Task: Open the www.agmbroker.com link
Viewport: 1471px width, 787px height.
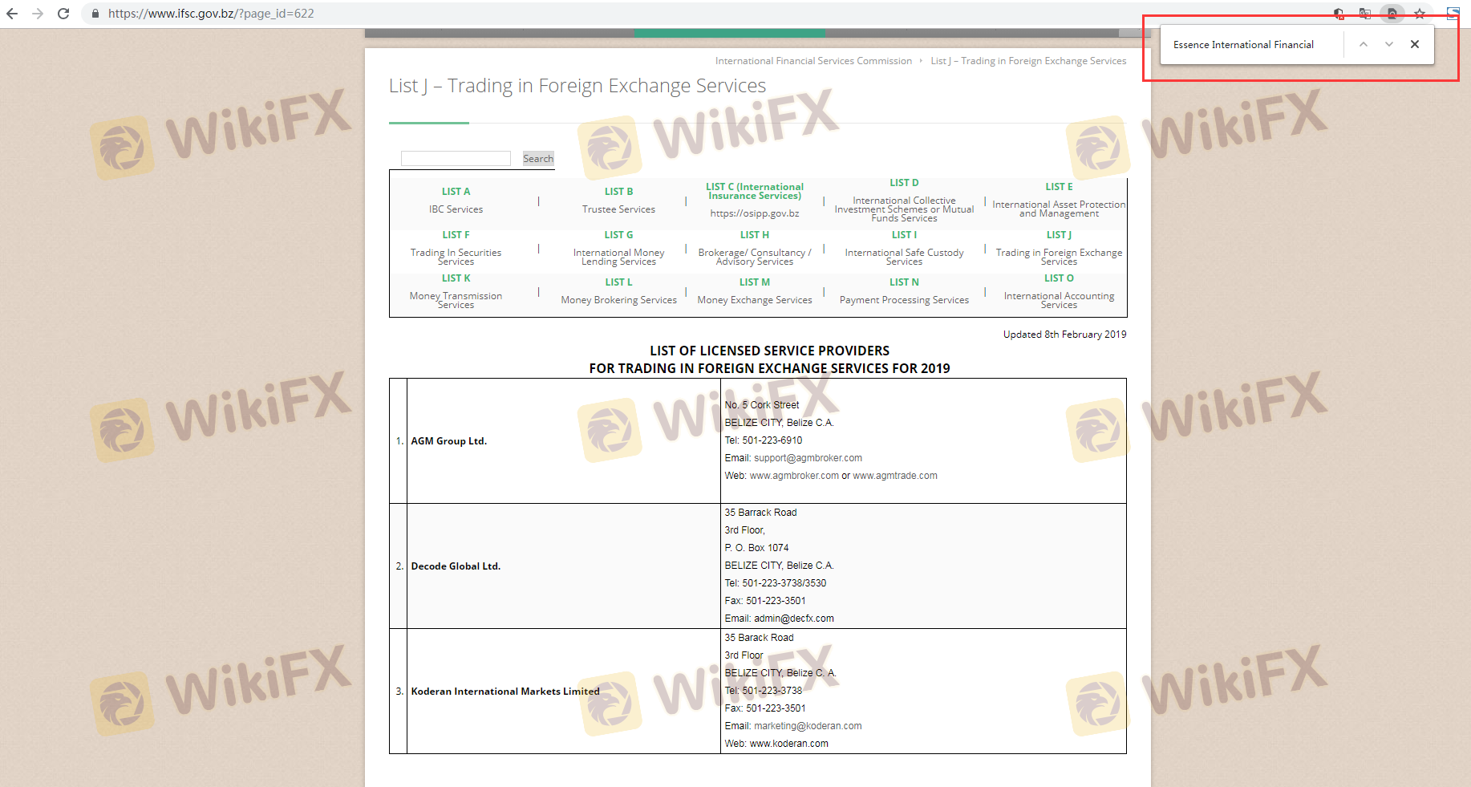Action: tap(794, 476)
